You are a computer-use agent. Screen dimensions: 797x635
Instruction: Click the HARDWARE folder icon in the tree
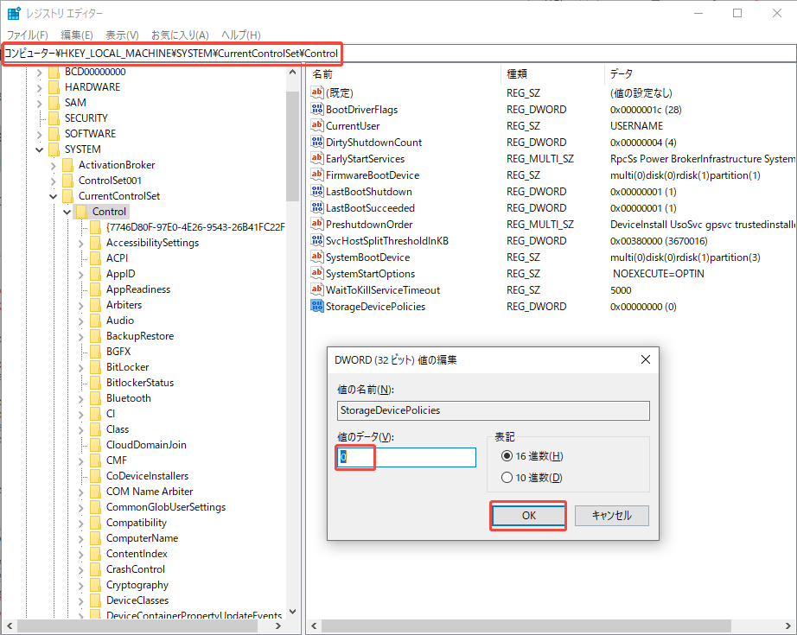[x=54, y=87]
